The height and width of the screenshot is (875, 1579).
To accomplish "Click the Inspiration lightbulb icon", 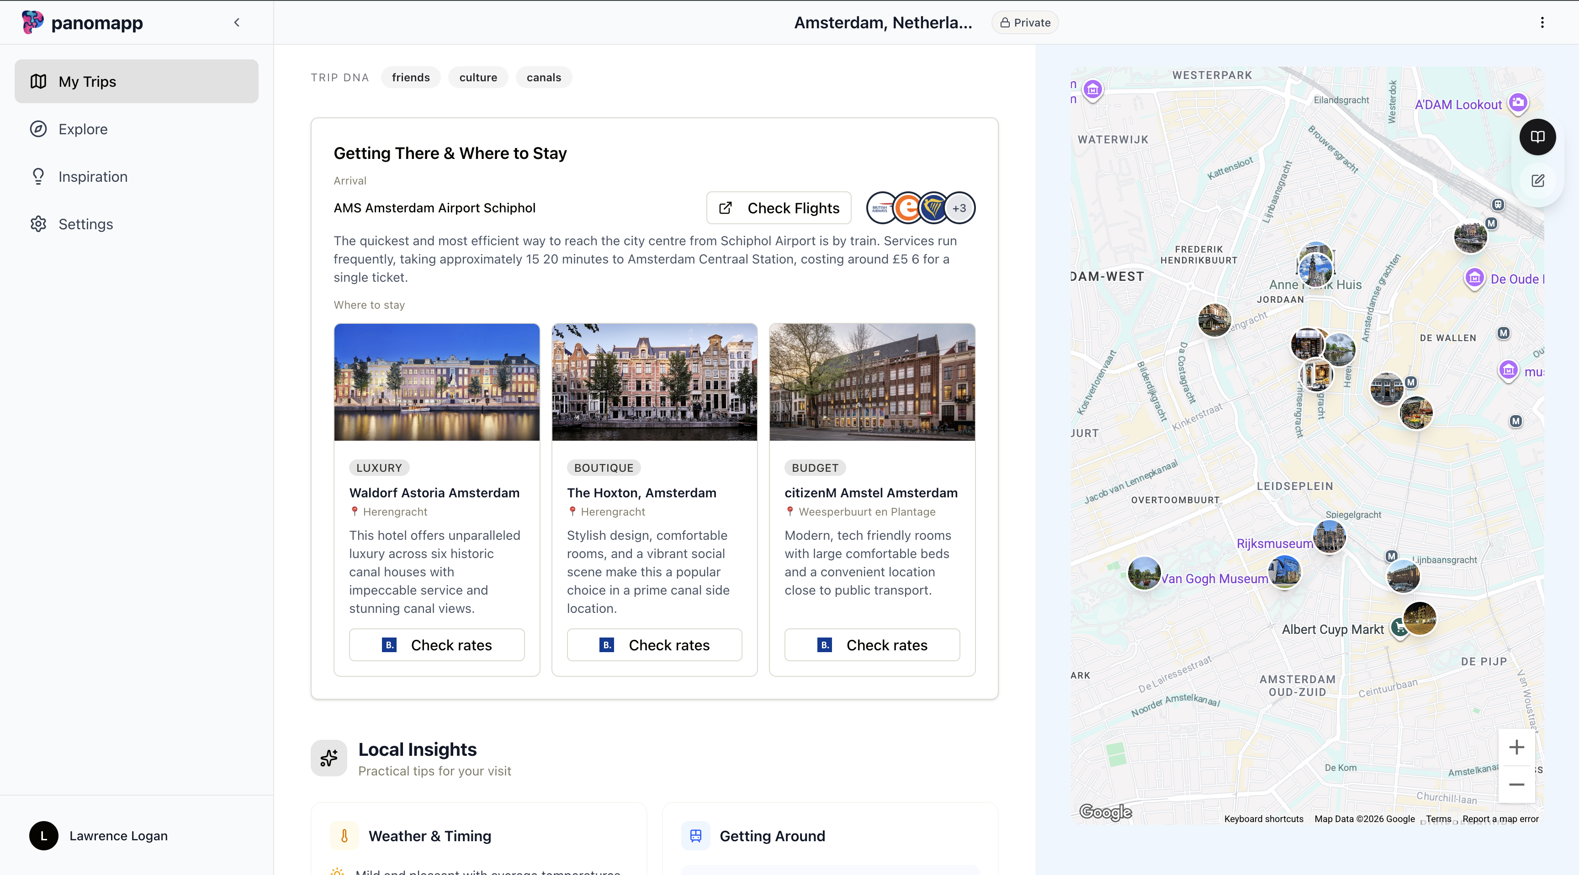I will [x=38, y=176].
